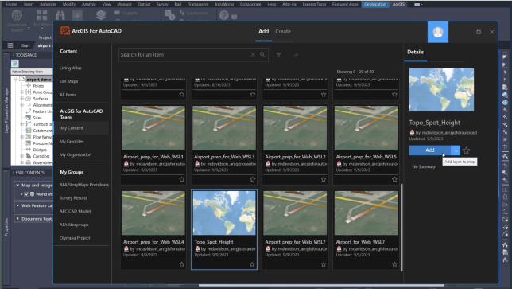This screenshot has height=289, width=512.
Task: Show All Items in content list
Action: click(68, 95)
